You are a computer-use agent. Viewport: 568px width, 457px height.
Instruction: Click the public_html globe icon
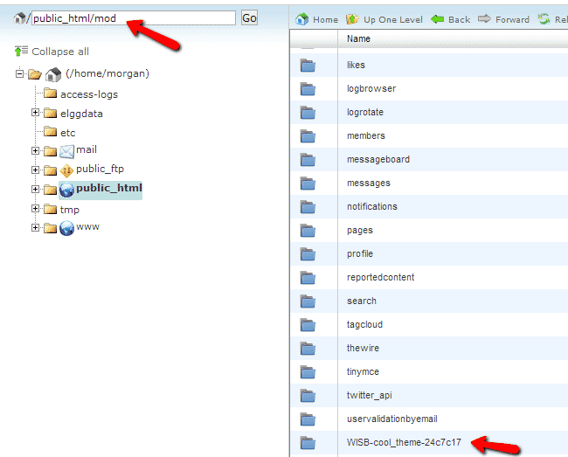(66, 190)
